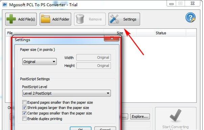Click the Add Folder button
The height and width of the screenshot is (130, 204).
55,19
